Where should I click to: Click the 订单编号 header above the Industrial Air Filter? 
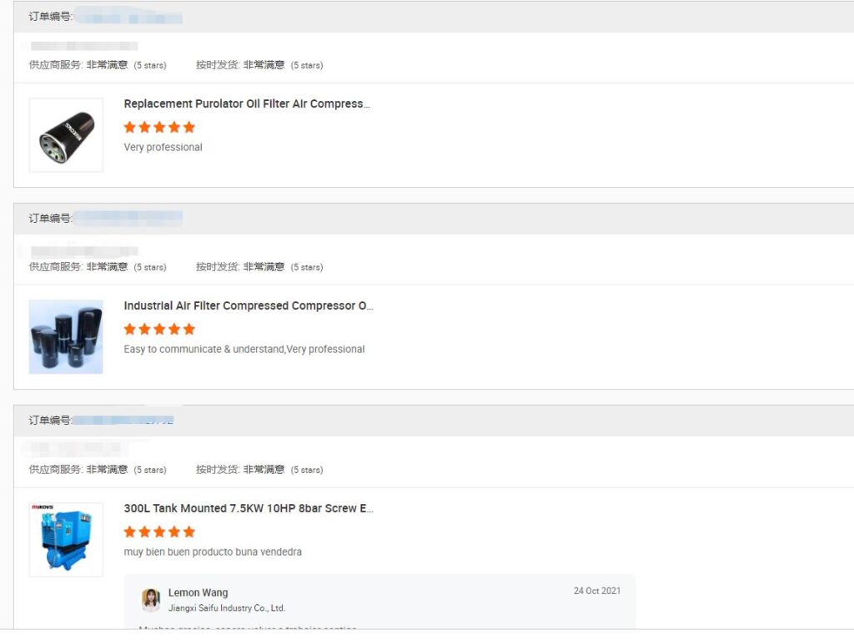point(50,219)
